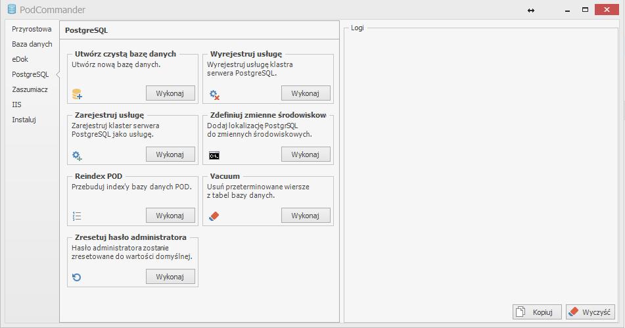
Task: Click 'Utwórz nową bazę danych.' description text
Action: (x=116, y=64)
